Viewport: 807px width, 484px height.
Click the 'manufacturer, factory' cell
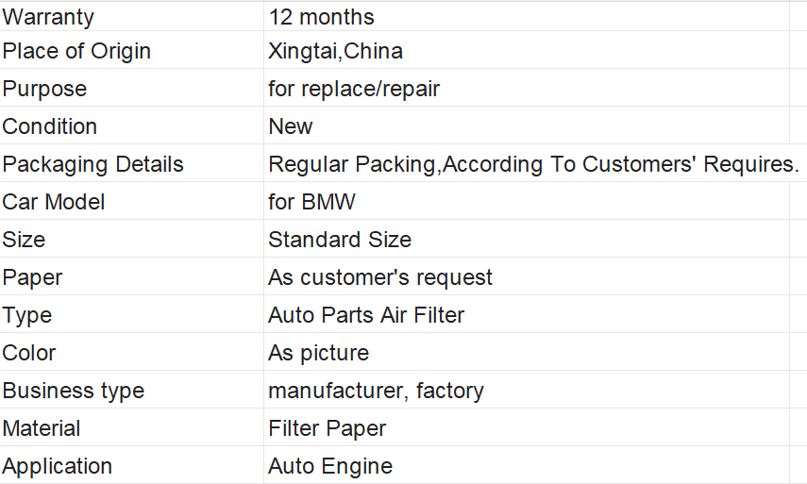coord(376,391)
